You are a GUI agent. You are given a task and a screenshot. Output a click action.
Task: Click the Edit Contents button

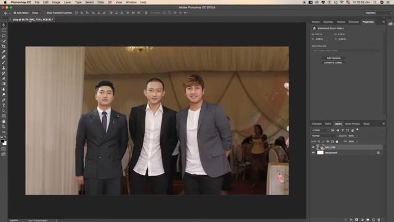click(x=334, y=58)
